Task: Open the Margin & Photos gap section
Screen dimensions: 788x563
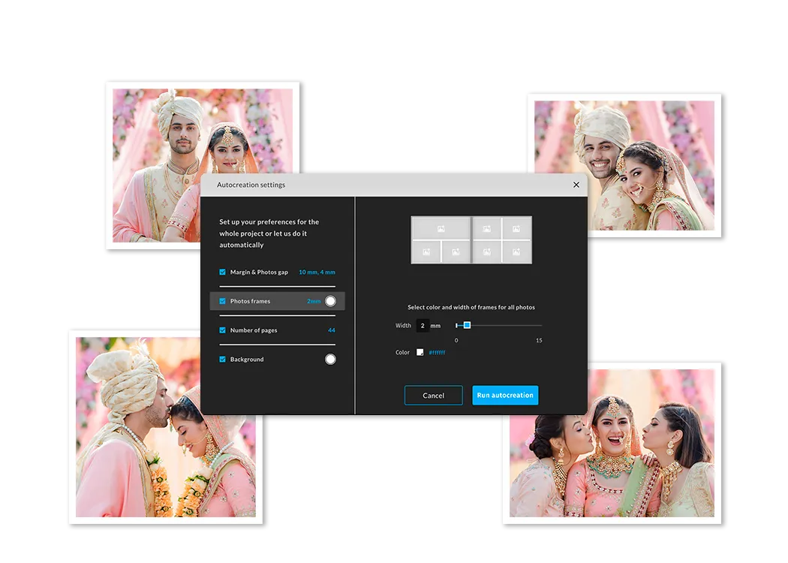Action: point(259,272)
